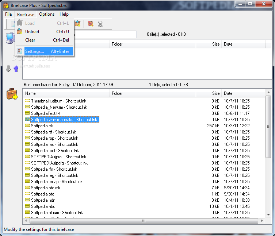Click the grey down arrow transfer icon
This screenshot has height=236, width=275.
pyautogui.click(x=8, y=69)
